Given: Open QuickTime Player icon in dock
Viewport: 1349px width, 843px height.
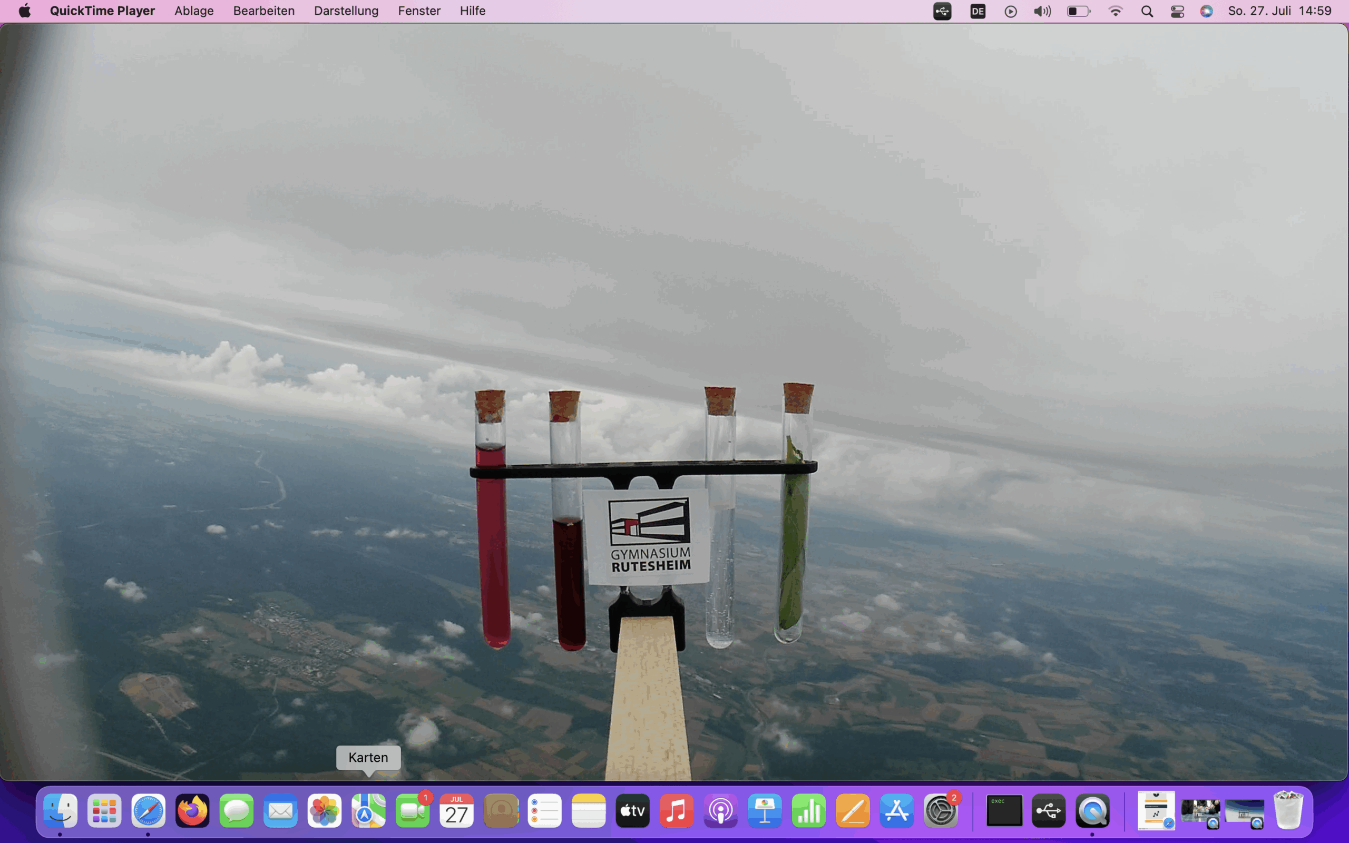Looking at the screenshot, I should tap(1092, 810).
